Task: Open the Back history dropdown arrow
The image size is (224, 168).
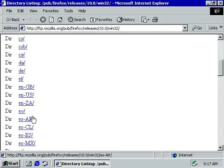Action: [x=23, y=20]
